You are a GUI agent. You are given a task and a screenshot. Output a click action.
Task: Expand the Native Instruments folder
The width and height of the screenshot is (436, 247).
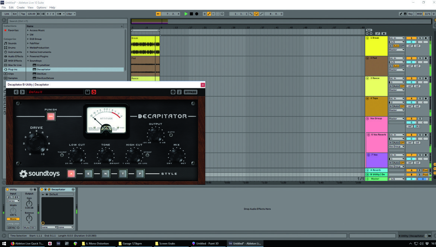tap(28, 52)
